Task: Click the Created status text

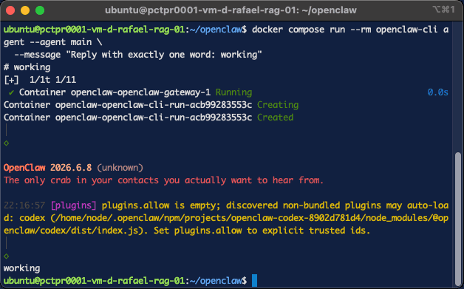Action: (275, 118)
